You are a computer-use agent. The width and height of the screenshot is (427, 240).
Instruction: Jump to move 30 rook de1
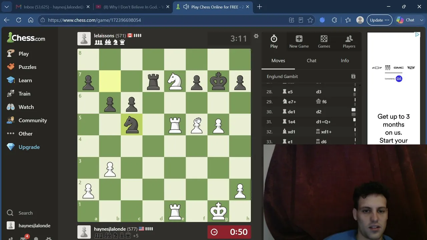pyautogui.click(x=289, y=112)
